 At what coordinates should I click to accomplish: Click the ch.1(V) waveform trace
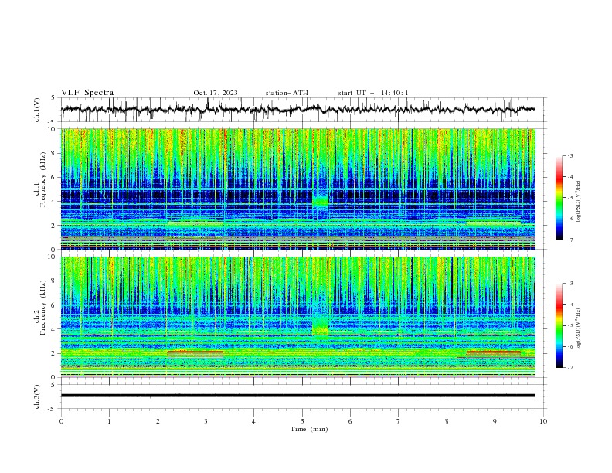click(x=297, y=109)
